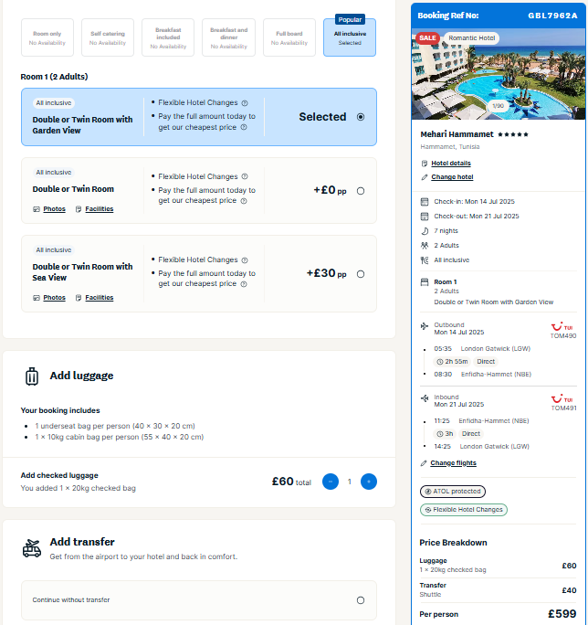
Task: View Photos of Double or Twin Room
Action: click(x=54, y=209)
